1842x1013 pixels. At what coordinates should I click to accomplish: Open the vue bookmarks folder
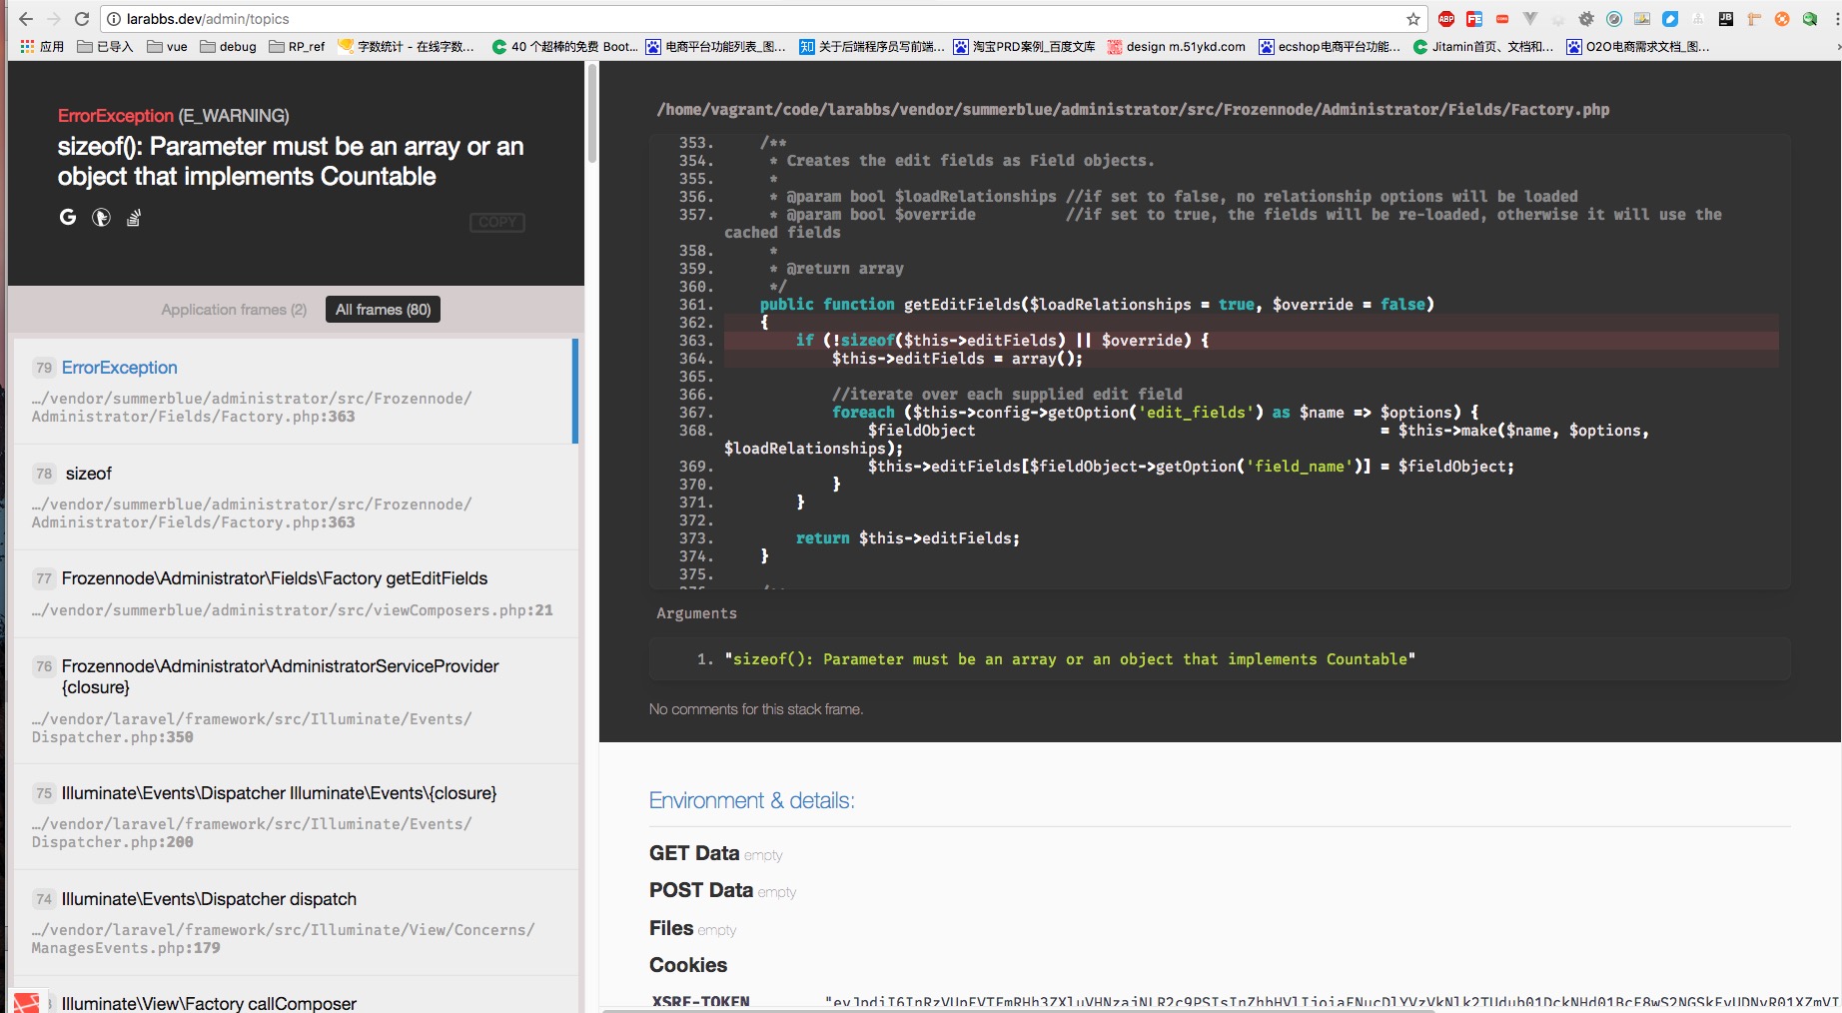167,46
